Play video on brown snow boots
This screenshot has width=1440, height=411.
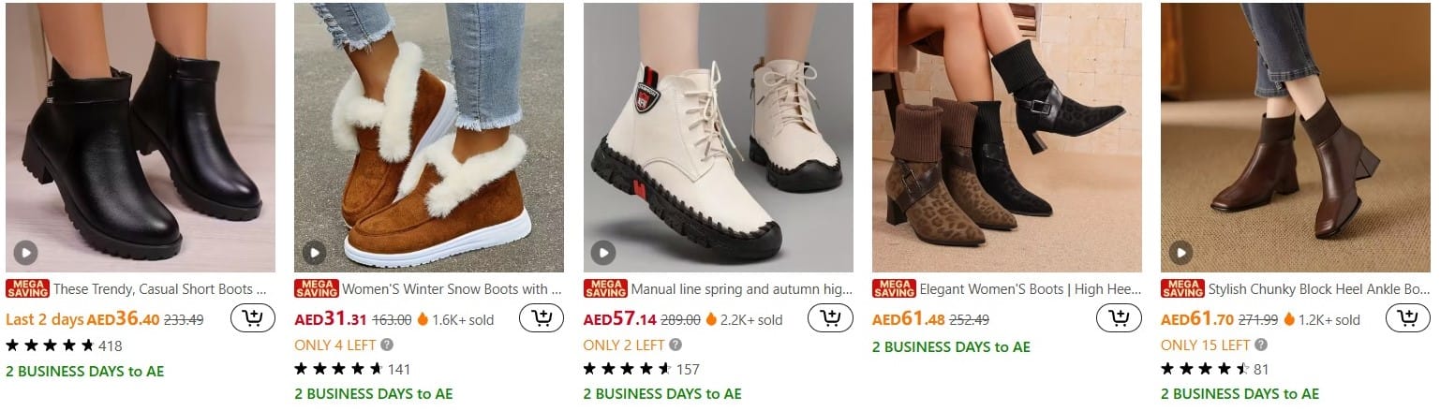[x=314, y=252]
